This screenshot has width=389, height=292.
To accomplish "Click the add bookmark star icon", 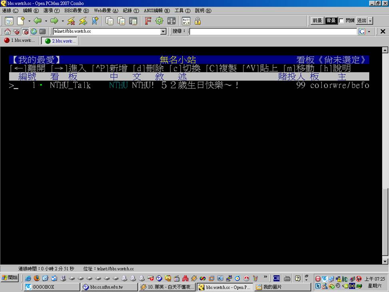I will (x=95, y=21).
